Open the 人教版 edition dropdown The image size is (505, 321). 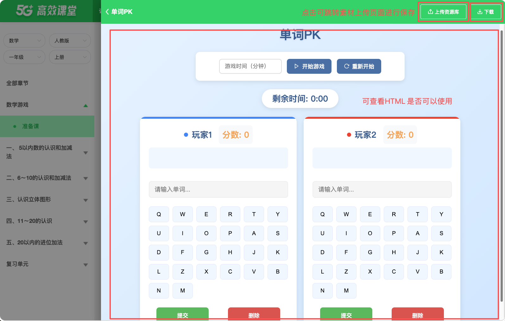(70, 41)
